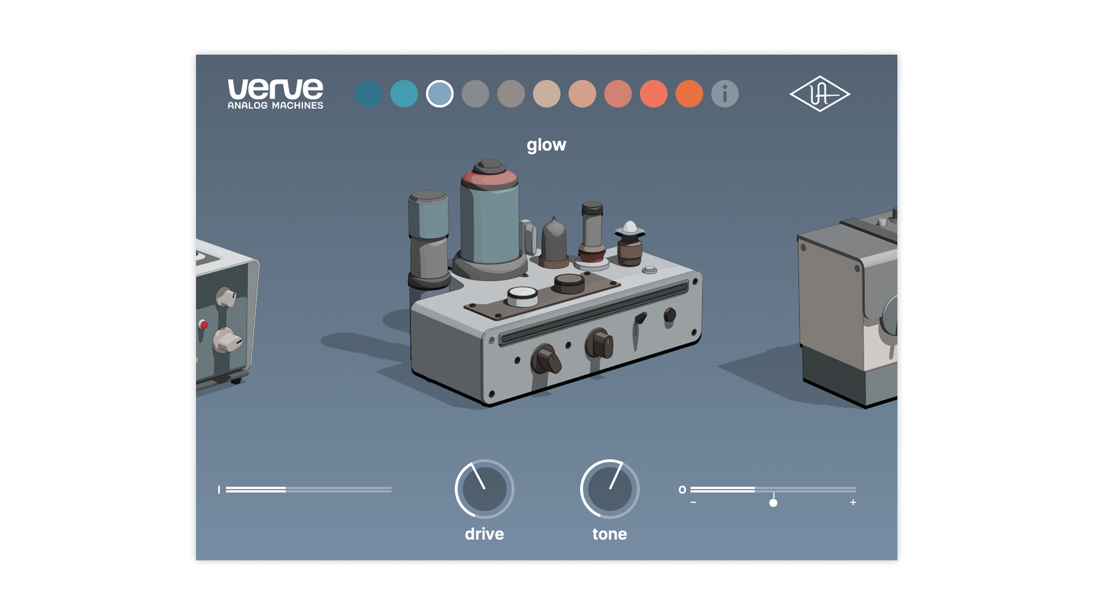Screen dimensions: 1094x615
Task: Click the info icon in the top row
Action: coord(724,94)
